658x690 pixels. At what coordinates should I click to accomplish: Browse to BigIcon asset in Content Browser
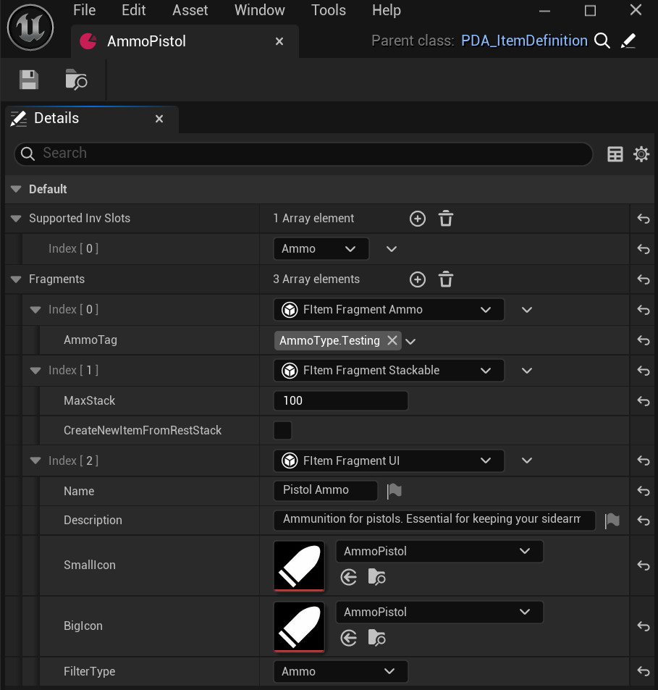pos(376,638)
